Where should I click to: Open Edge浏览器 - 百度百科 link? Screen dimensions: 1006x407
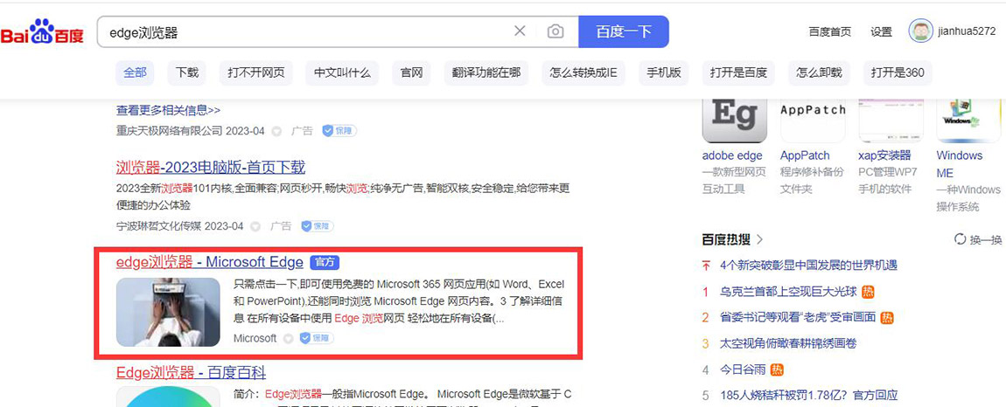click(191, 373)
